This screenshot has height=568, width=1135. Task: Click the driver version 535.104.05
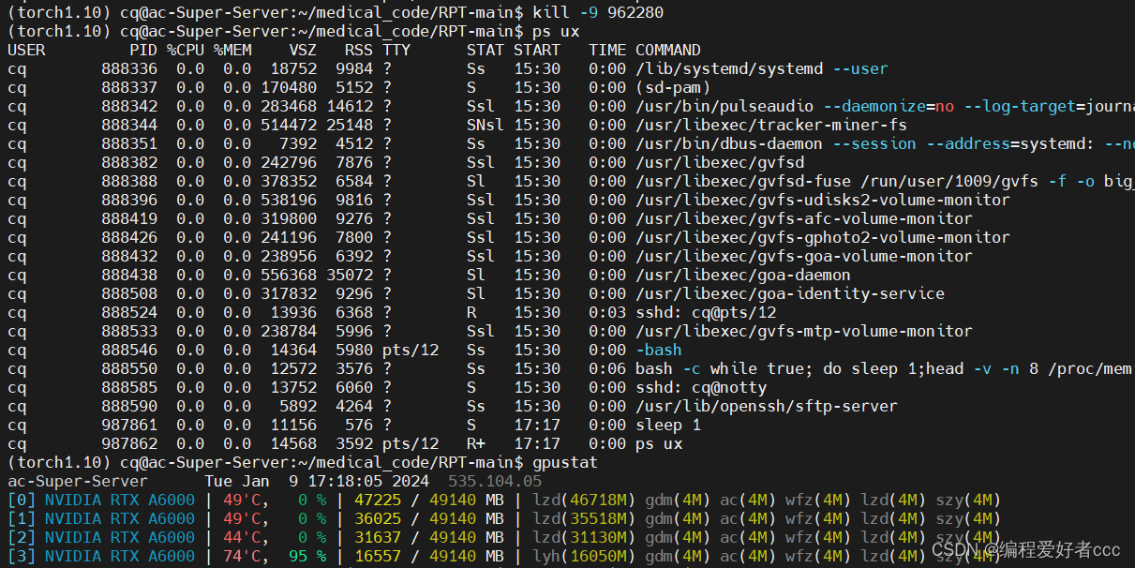tap(494, 481)
